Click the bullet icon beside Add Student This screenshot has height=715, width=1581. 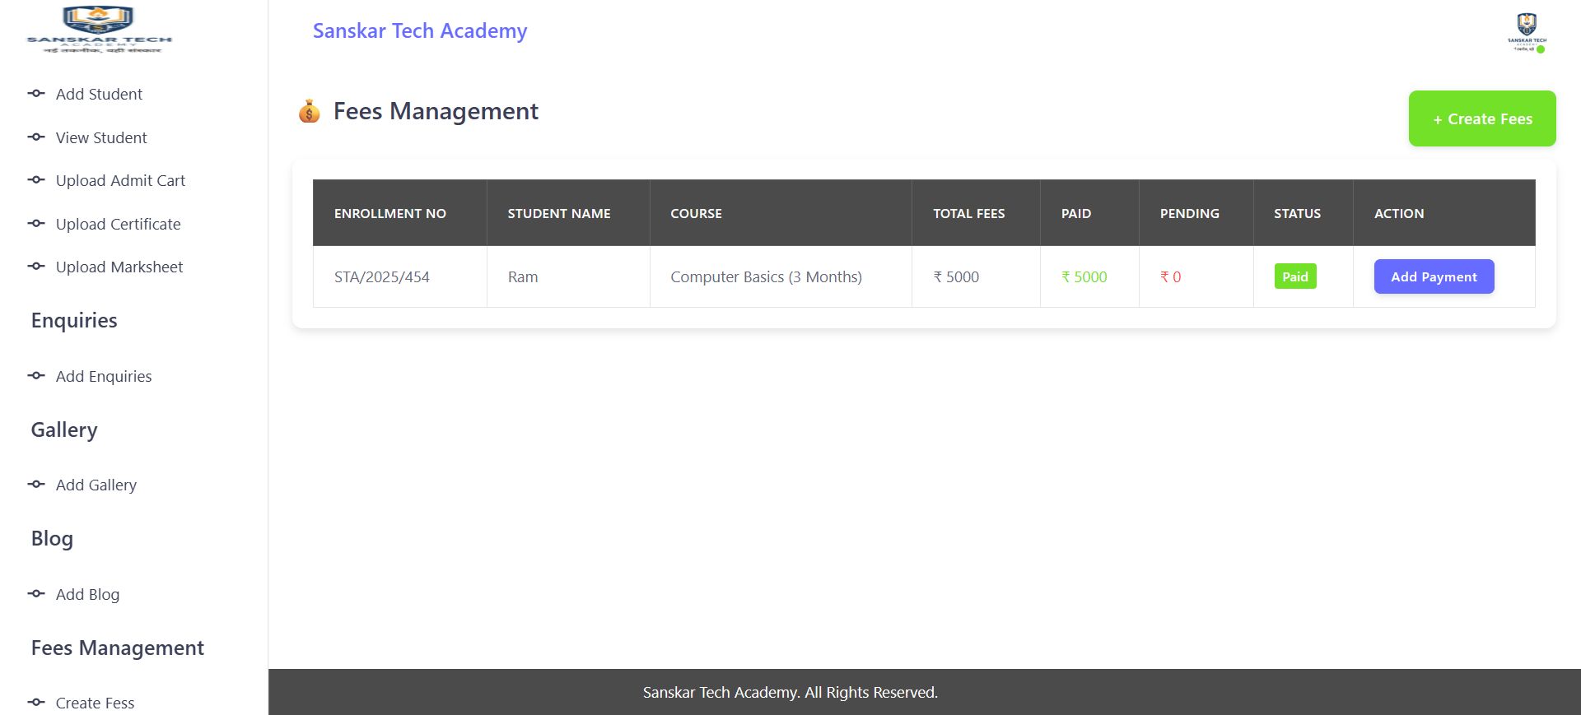(x=36, y=94)
